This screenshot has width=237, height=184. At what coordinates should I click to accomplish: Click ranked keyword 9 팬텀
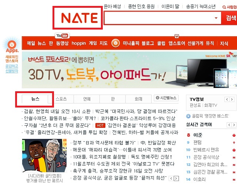[x=197, y=143]
